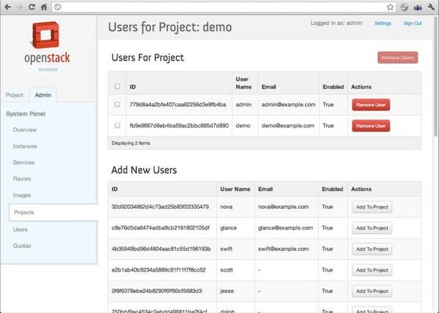Click the OpenStack logo
Screen dimensions: 439x313
point(47,46)
